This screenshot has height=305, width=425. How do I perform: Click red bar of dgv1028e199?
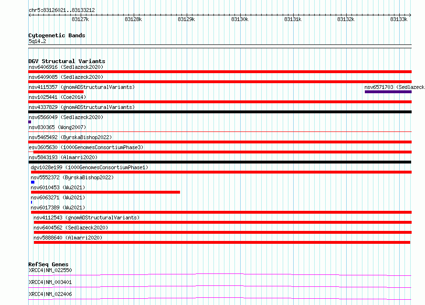tap(221, 172)
